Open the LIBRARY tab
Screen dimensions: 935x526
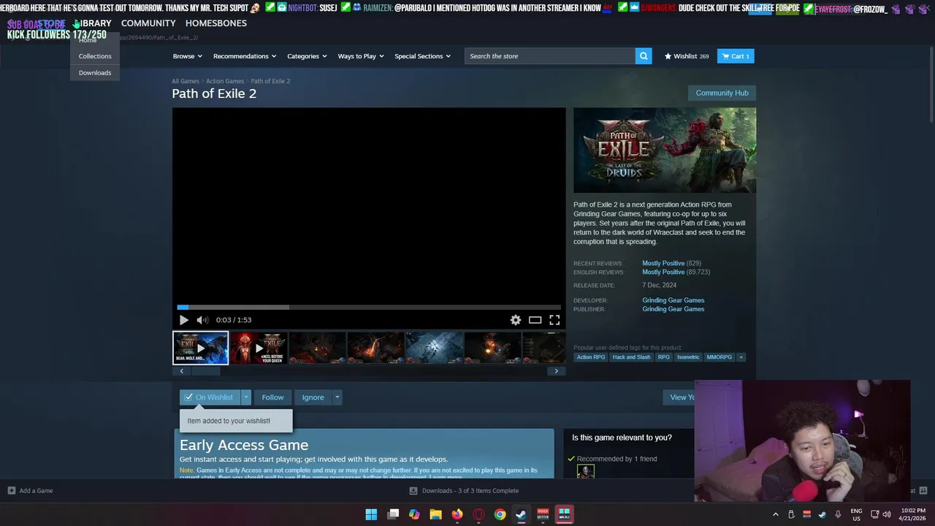pos(94,23)
